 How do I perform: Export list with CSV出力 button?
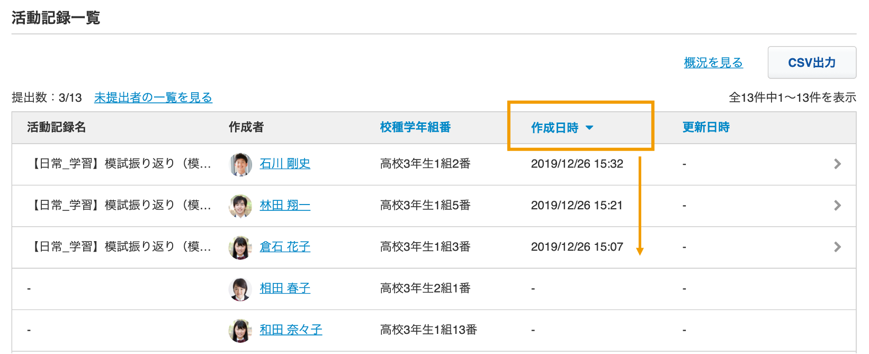812,63
